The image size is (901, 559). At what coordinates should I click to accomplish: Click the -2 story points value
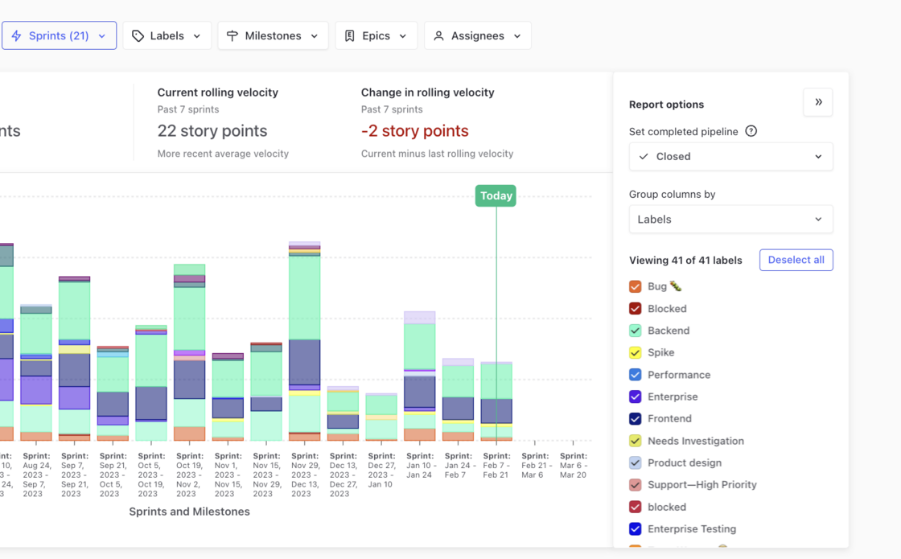(x=415, y=131)
